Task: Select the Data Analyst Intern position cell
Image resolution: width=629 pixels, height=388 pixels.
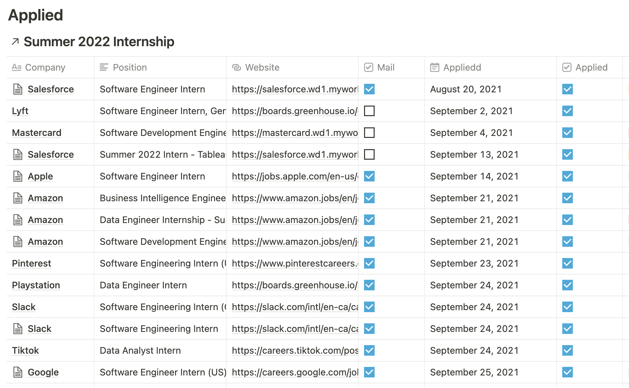Action: [x=160, y=350]
